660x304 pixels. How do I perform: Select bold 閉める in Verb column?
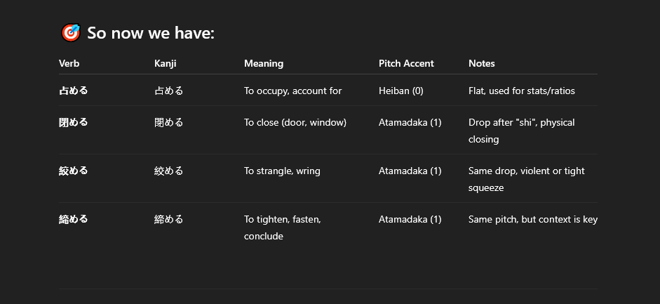pos(73,122)
